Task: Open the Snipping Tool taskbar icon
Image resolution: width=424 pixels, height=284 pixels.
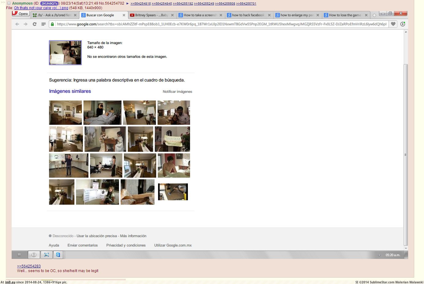Action: tap(46, 255)
